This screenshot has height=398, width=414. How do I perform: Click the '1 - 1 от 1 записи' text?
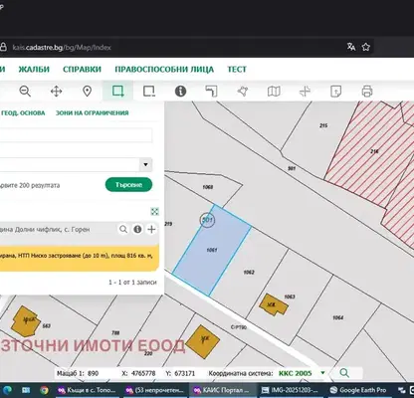[132, 282]
